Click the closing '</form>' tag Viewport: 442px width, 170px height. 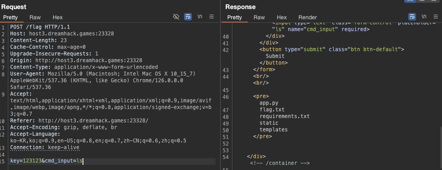(x=264, y=69)
